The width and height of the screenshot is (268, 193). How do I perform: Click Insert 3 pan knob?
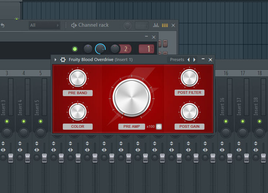(7, 133)
